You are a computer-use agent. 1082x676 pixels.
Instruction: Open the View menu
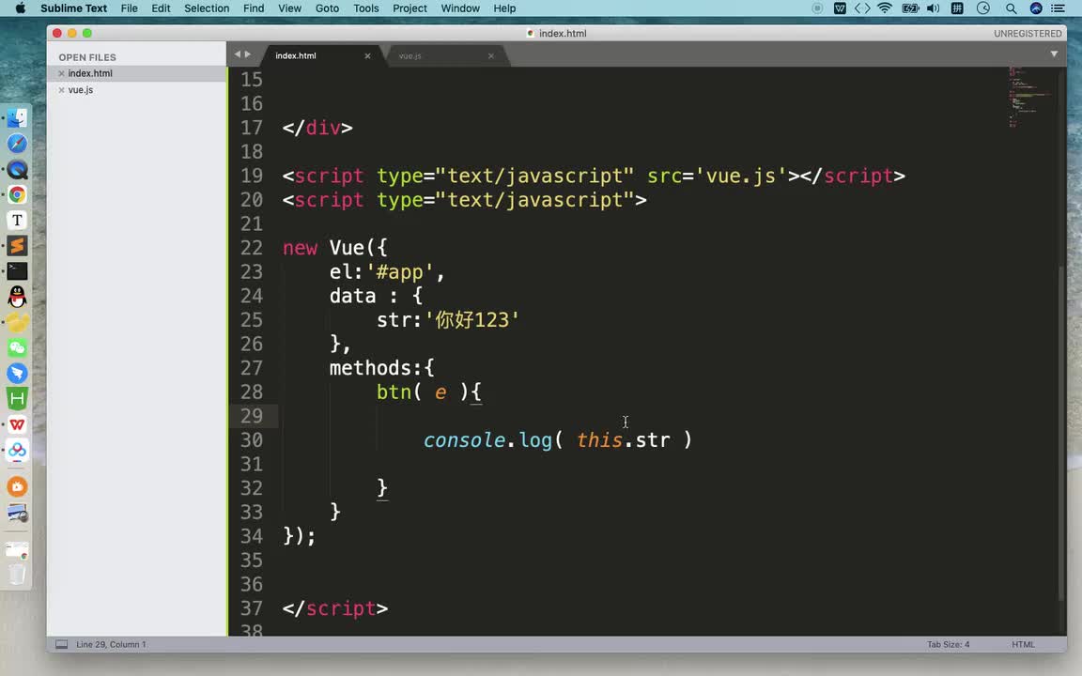(289, 8)
